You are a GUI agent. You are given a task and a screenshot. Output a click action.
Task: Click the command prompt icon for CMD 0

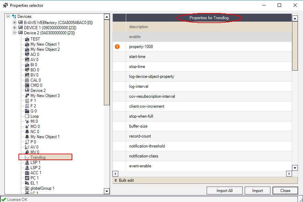click(x=27, y=85)
